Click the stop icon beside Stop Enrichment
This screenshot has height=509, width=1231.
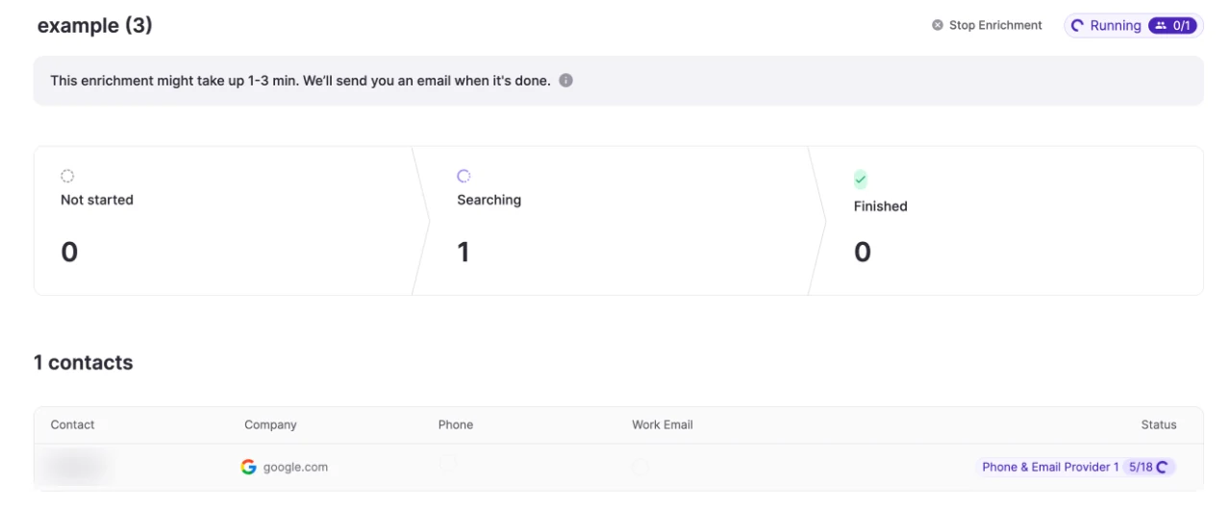(x=937, y=26)
